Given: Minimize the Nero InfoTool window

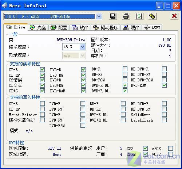Looking at the screenshot, I should (x=159, y=6).
